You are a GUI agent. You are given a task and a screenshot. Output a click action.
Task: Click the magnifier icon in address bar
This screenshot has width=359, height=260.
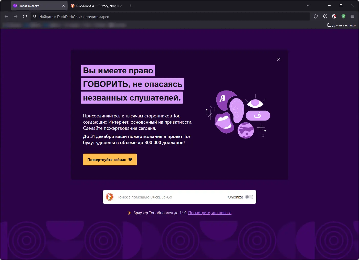(x=35, y=16)
